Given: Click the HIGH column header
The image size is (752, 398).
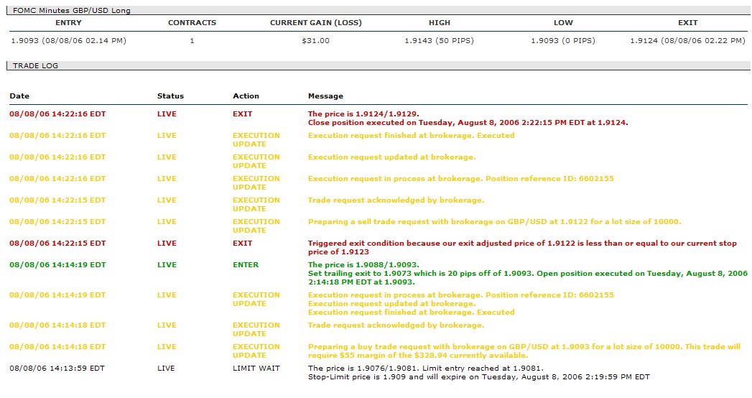Looking at the screenshot, I should point(440,22).
